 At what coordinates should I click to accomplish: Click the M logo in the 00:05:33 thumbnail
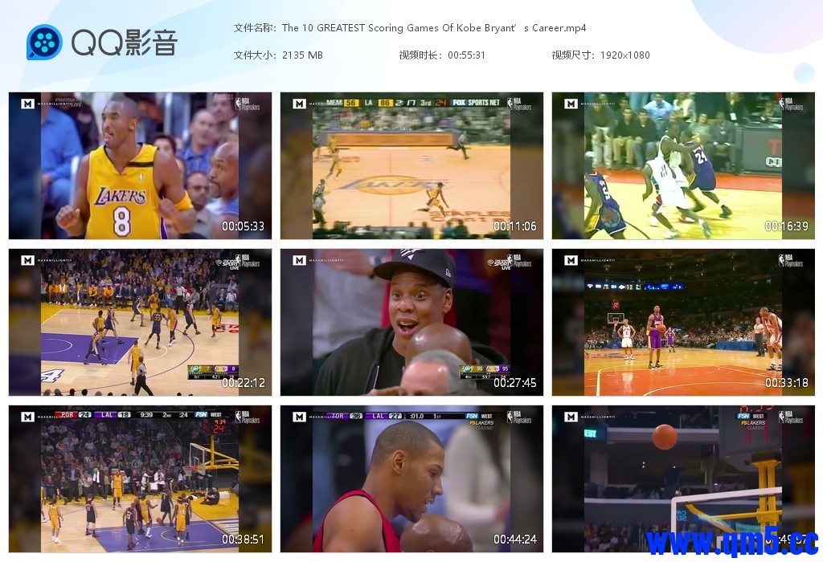click(x=27, y=104)
